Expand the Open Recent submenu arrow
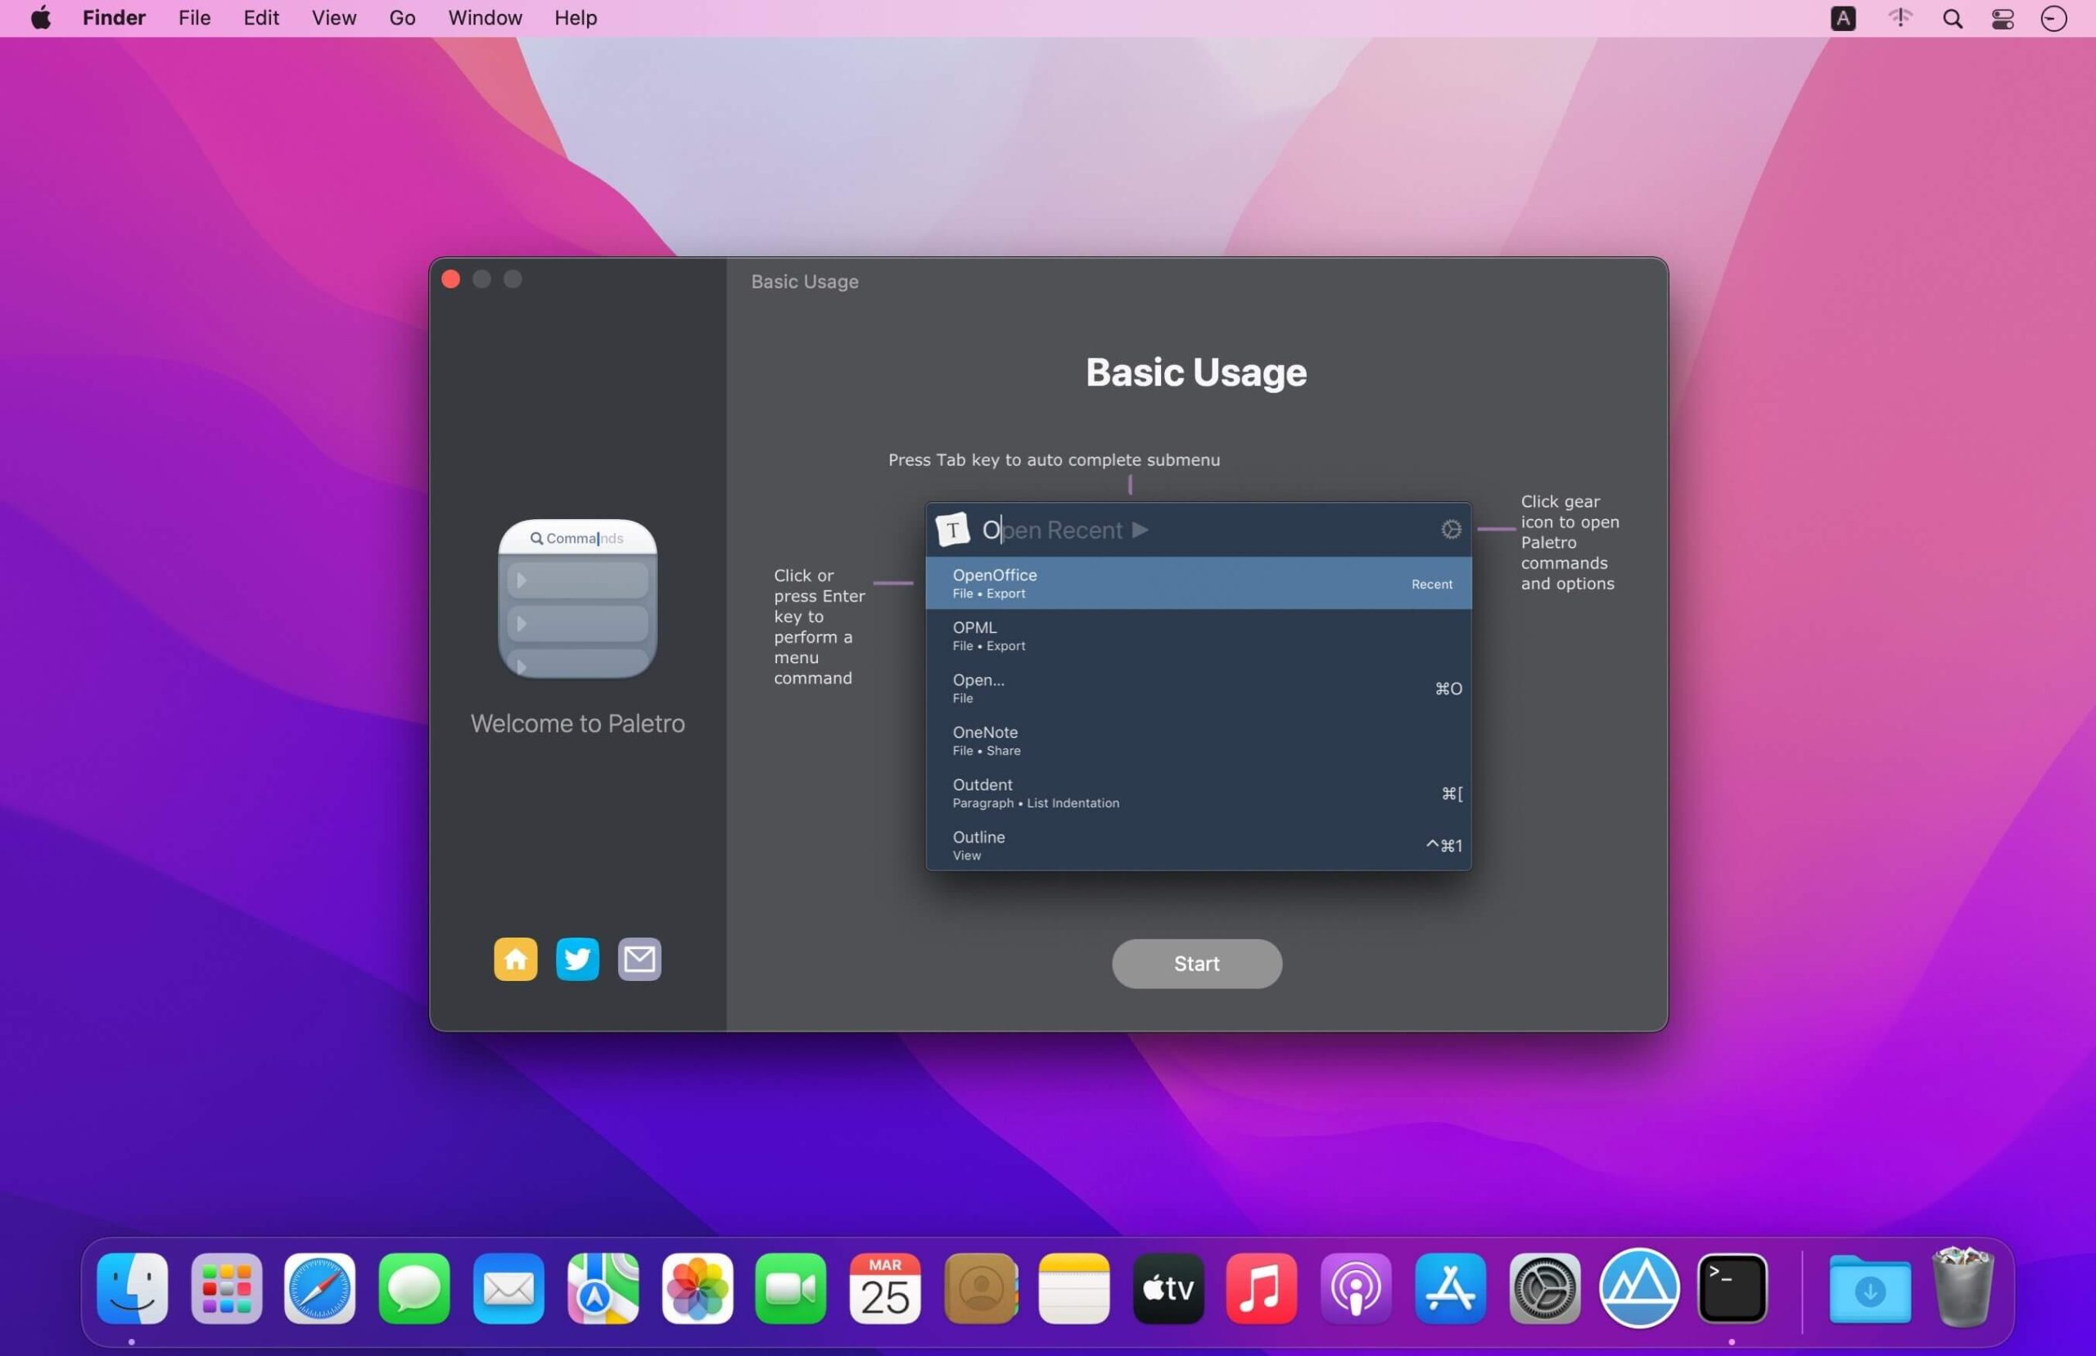Screen dimensions: 2096x1356 (1140, 529)
